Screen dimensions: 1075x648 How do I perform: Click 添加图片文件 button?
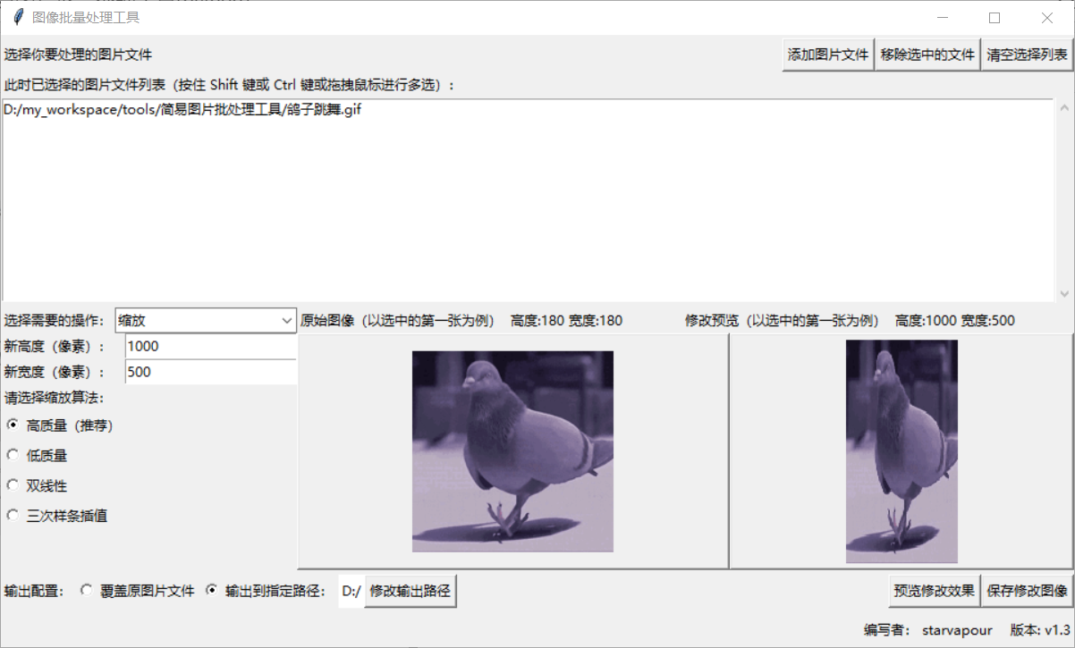[x=828, y=55]
